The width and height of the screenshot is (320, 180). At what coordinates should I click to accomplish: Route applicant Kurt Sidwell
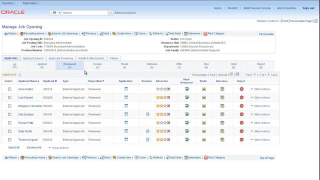(x=203, y=97)
